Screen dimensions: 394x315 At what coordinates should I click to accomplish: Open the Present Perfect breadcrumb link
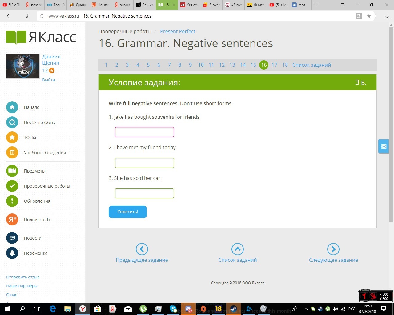point(177,31)
